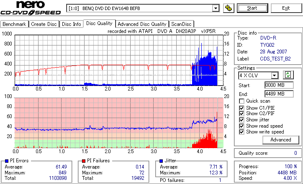The width and height of the screenshot is (303, 184).
Task: Click the blue Jitter legend square
Action: pyautogui.click(x=161, y=161)
